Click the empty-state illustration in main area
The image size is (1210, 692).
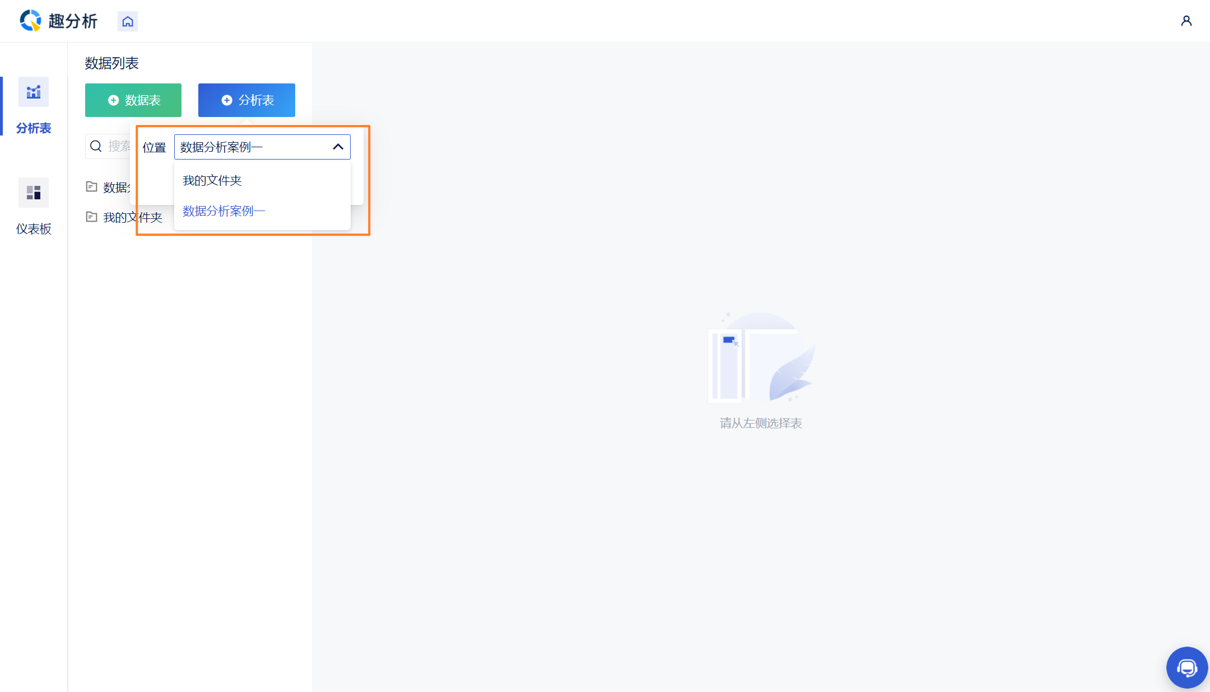click(x=761, y=358)
